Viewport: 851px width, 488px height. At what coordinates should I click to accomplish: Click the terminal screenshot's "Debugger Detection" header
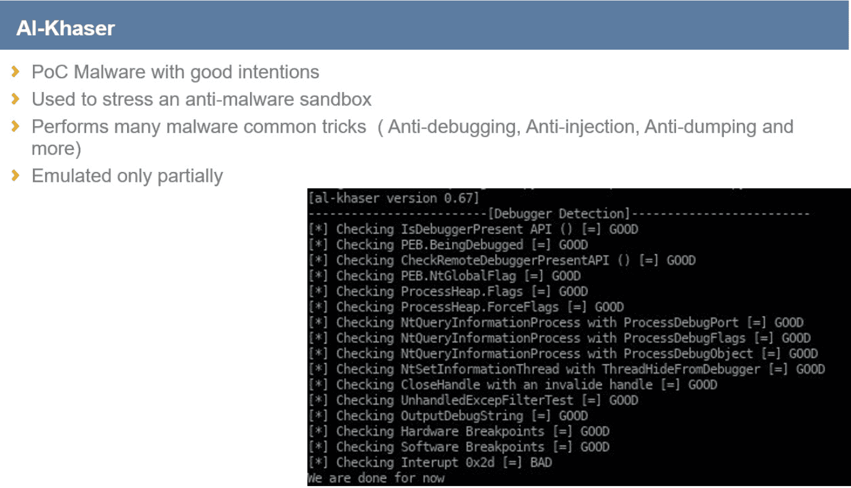(x=558, y=214)
